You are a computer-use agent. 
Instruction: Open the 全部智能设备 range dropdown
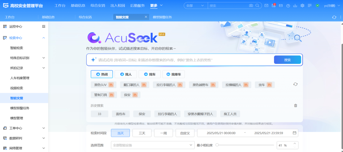[x=153, y=145]
